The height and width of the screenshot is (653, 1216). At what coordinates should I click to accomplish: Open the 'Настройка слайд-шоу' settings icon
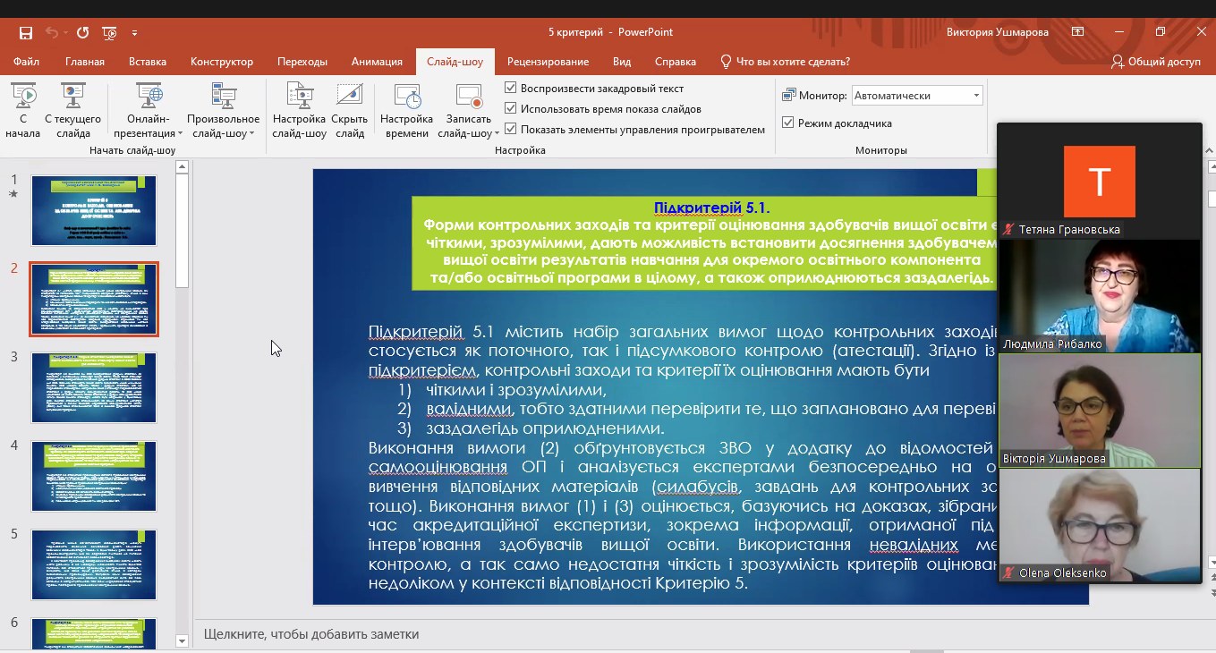pyautogui.click(x=299, y=95)
